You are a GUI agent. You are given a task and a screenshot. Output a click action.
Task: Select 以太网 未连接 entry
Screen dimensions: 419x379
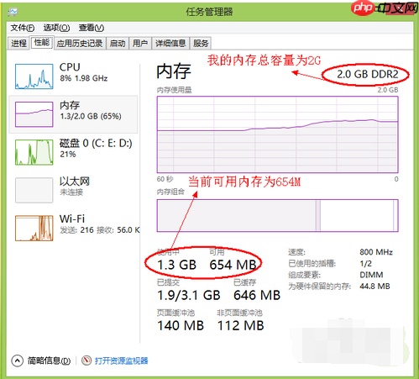[x=74, y=190]
